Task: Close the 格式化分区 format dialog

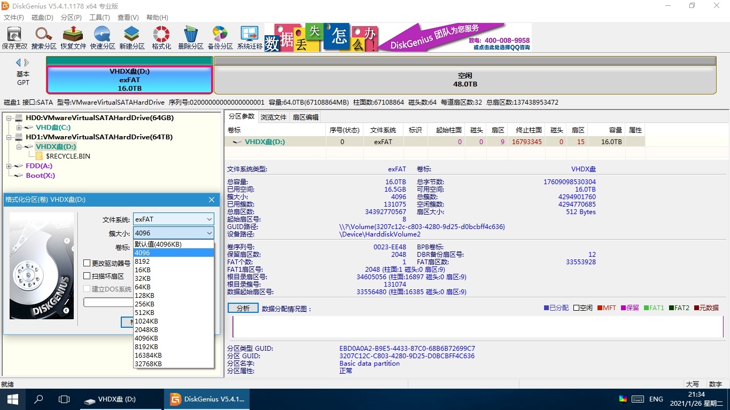Action: click(x=212, y=200)
